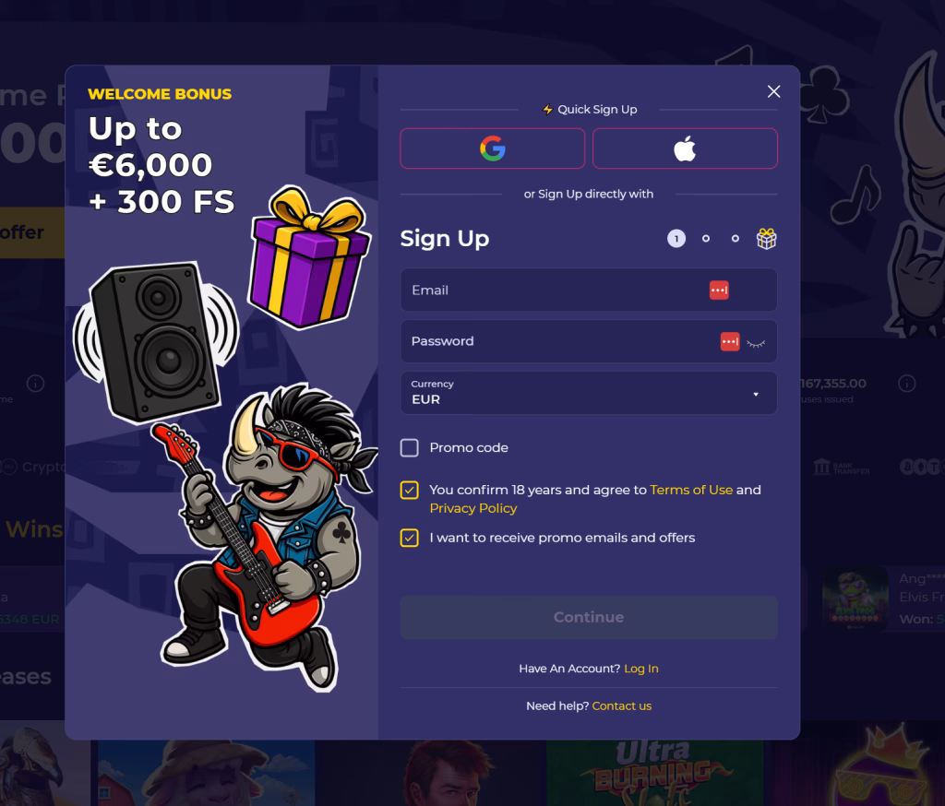Click the red password manager icon in the Password field
Screen dimensions: 945x806
pyautogui.click(x=730, y=341)
